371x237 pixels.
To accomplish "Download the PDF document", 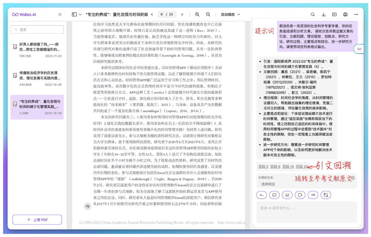I will 323,15.
